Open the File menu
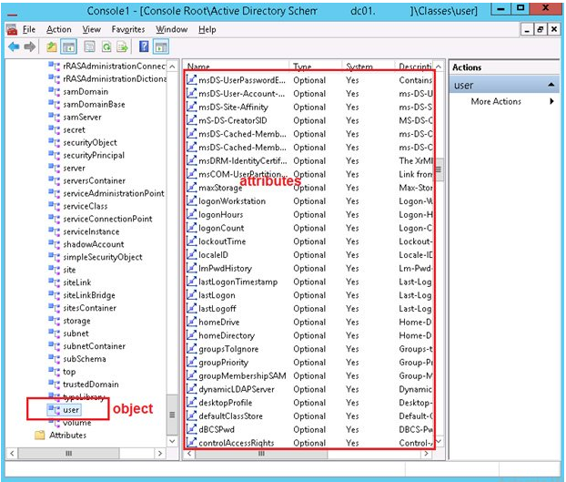Image resolution: width=566 pixels, height=482 pixels. (x=29, y=29)
